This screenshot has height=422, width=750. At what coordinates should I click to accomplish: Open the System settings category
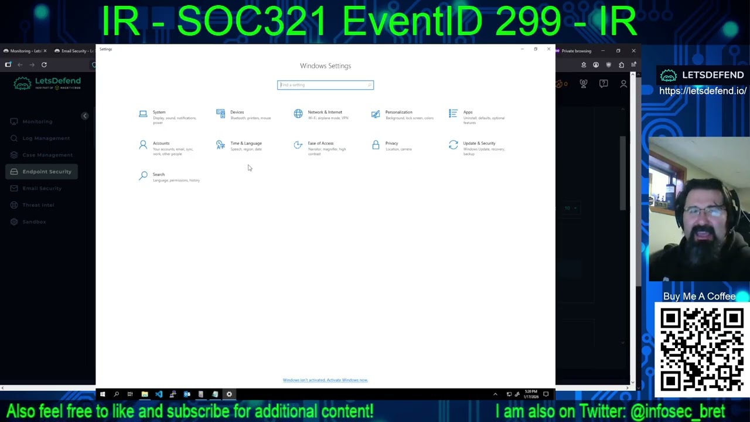click(170, 116)
